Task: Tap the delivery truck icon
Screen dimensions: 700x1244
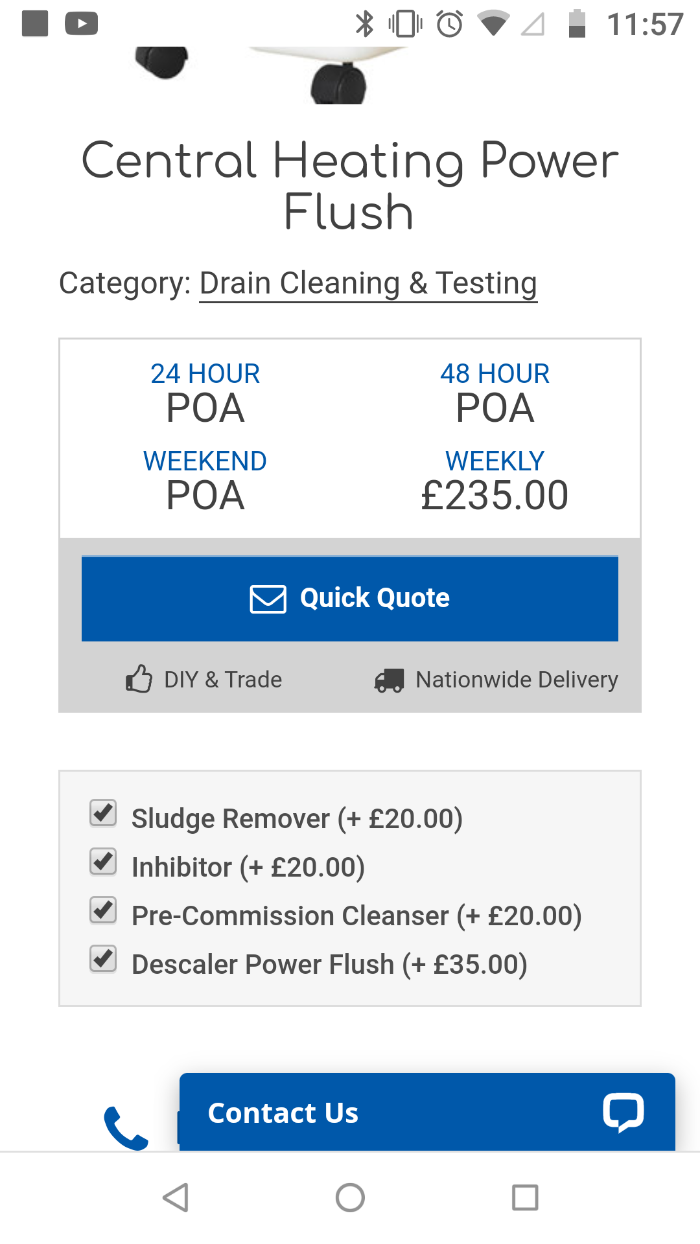Action: coord(389,680)
